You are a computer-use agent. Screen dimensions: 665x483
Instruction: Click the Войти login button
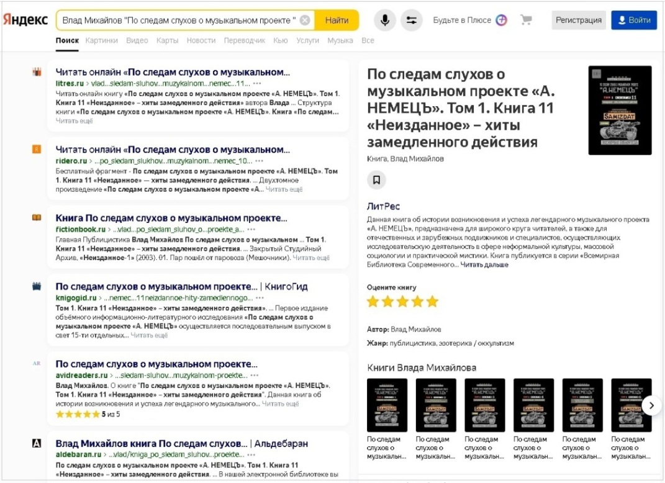click(x=634, y=20)
